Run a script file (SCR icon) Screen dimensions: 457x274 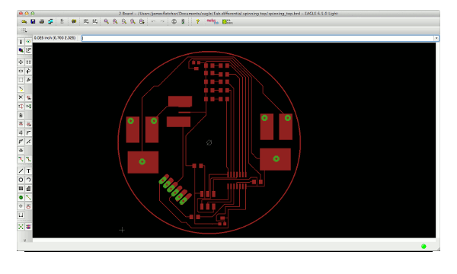86,21
